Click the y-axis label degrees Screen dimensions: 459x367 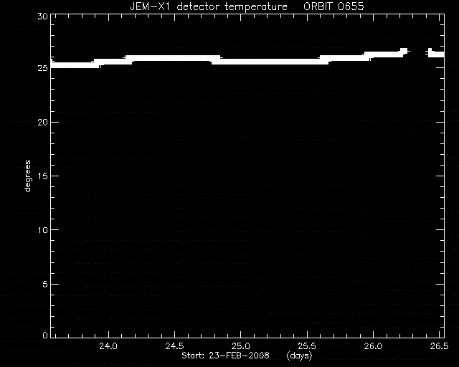27,176
